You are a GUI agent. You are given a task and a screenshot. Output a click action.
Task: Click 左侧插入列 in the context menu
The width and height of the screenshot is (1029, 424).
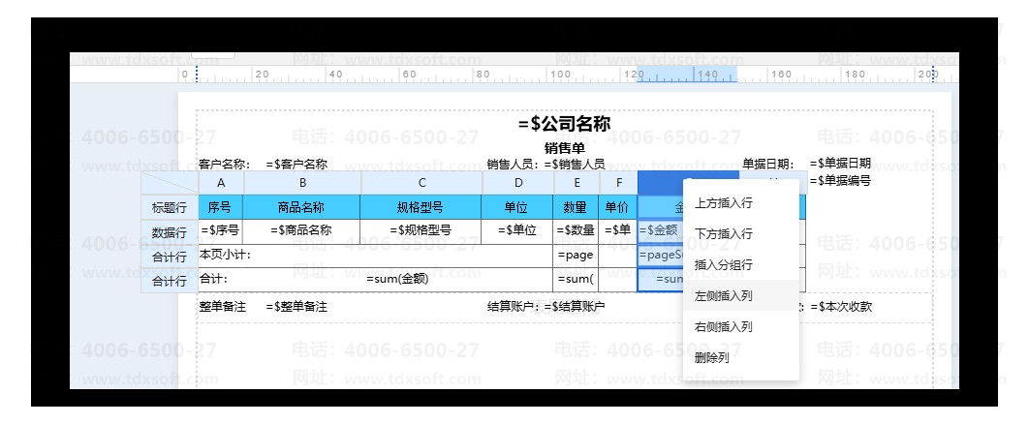click(x=723, y=296)
